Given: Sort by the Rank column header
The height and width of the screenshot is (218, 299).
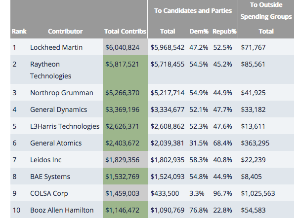Looking at the screenshot, I should tap(19, 31).
